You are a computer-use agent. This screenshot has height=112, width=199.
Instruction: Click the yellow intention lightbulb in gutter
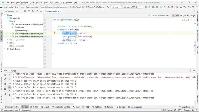point(55,33)
